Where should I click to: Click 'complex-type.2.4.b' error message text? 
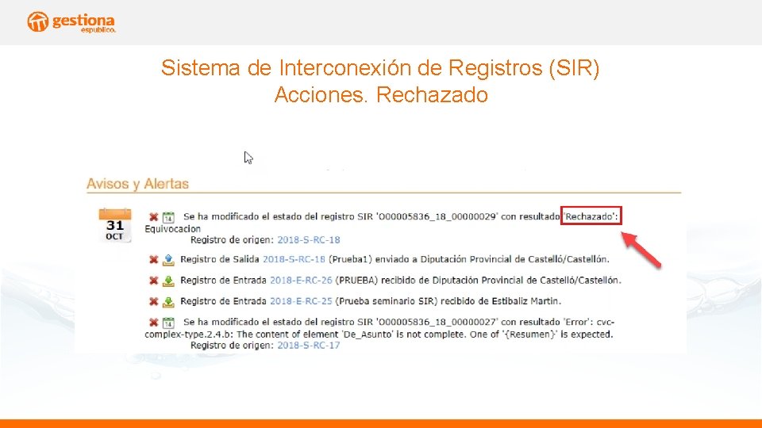point(189,334)
